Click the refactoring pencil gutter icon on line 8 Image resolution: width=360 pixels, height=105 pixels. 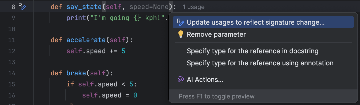(22, 7)
